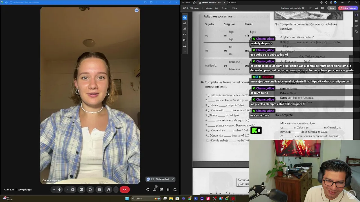
Task: Open meeting details info icon
Action: [x=148, y=190]
